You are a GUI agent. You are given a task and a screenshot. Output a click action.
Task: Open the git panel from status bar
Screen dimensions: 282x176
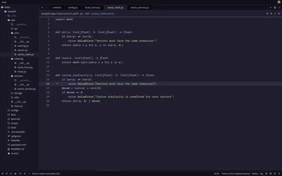[x=7, y=174]
